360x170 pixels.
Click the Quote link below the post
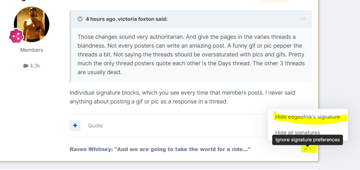[95, 125]
